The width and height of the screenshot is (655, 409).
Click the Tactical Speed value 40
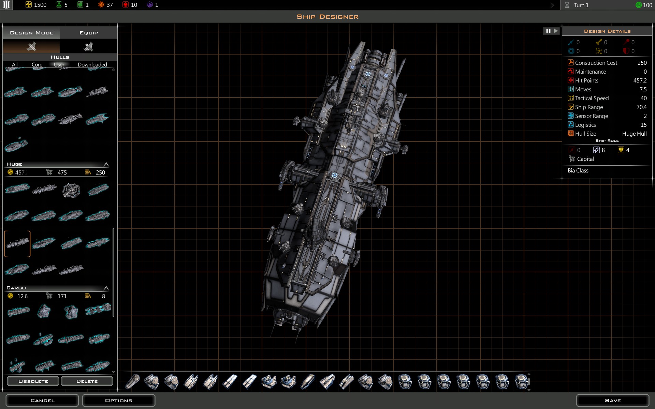643,98
